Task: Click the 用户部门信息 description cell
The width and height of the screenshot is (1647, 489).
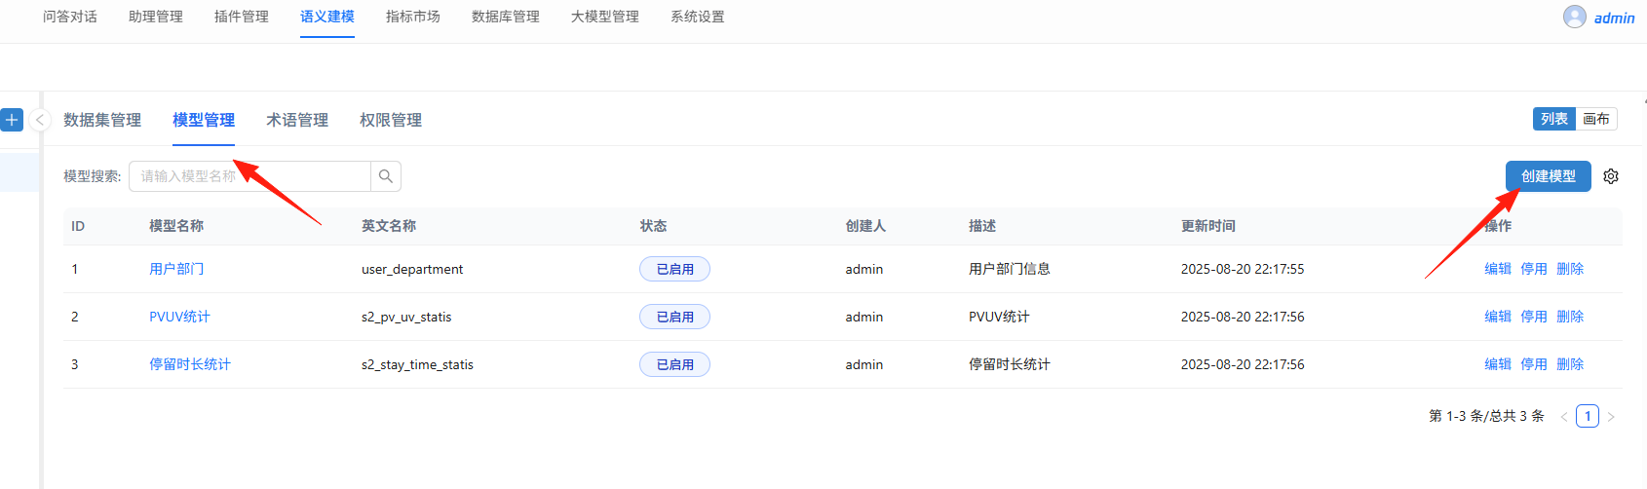Action: tap(1010, 269)
